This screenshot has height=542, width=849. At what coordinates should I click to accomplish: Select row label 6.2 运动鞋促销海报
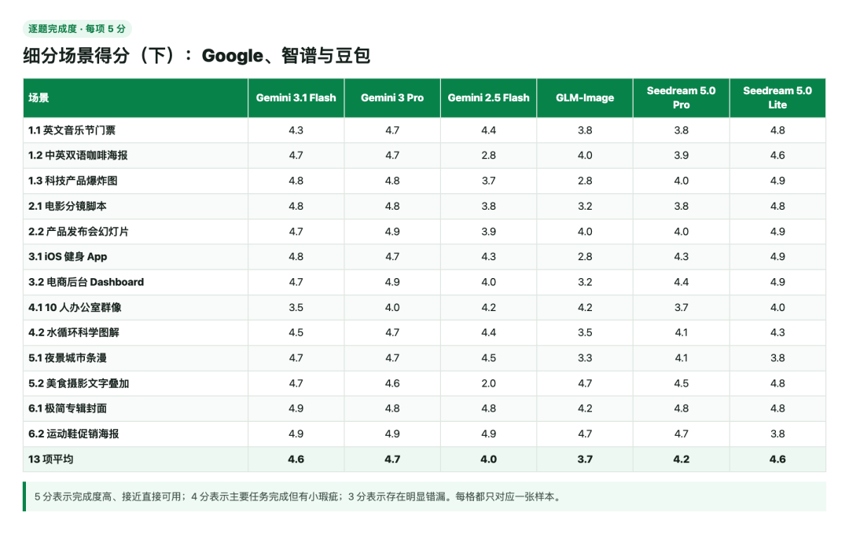[74, 434]
